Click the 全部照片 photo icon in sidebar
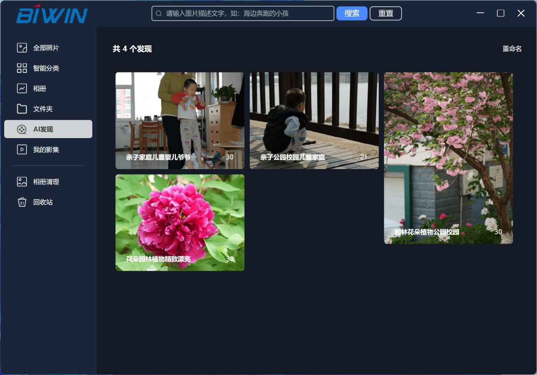 coord(21,48)
